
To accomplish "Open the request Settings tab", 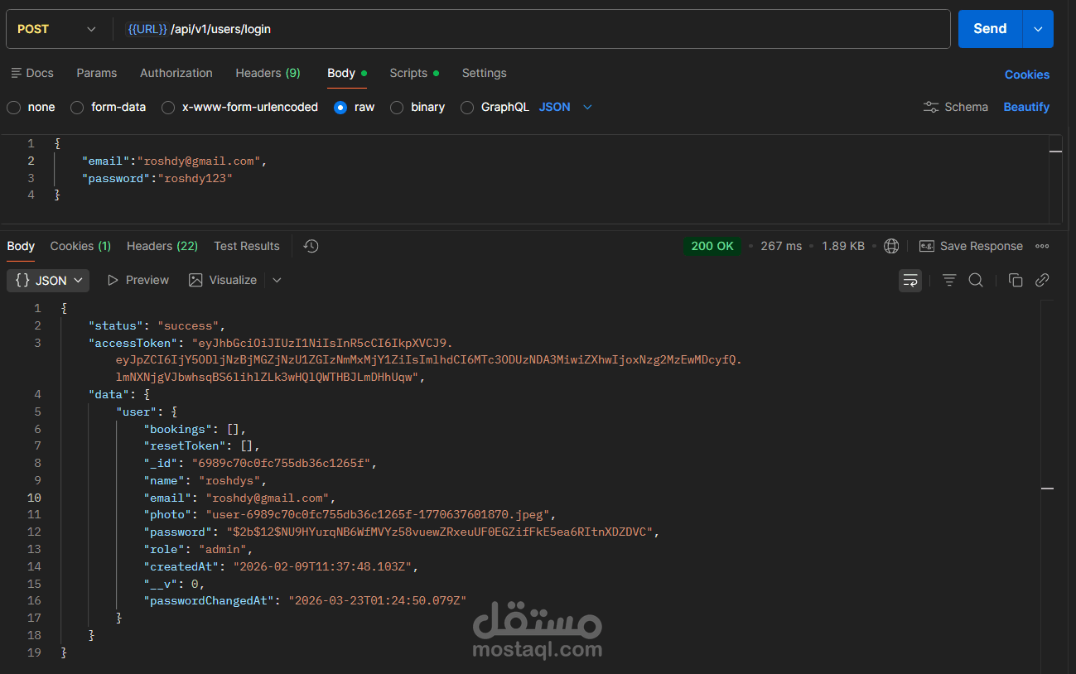I will pyautogui.click(x=485, y=73).
